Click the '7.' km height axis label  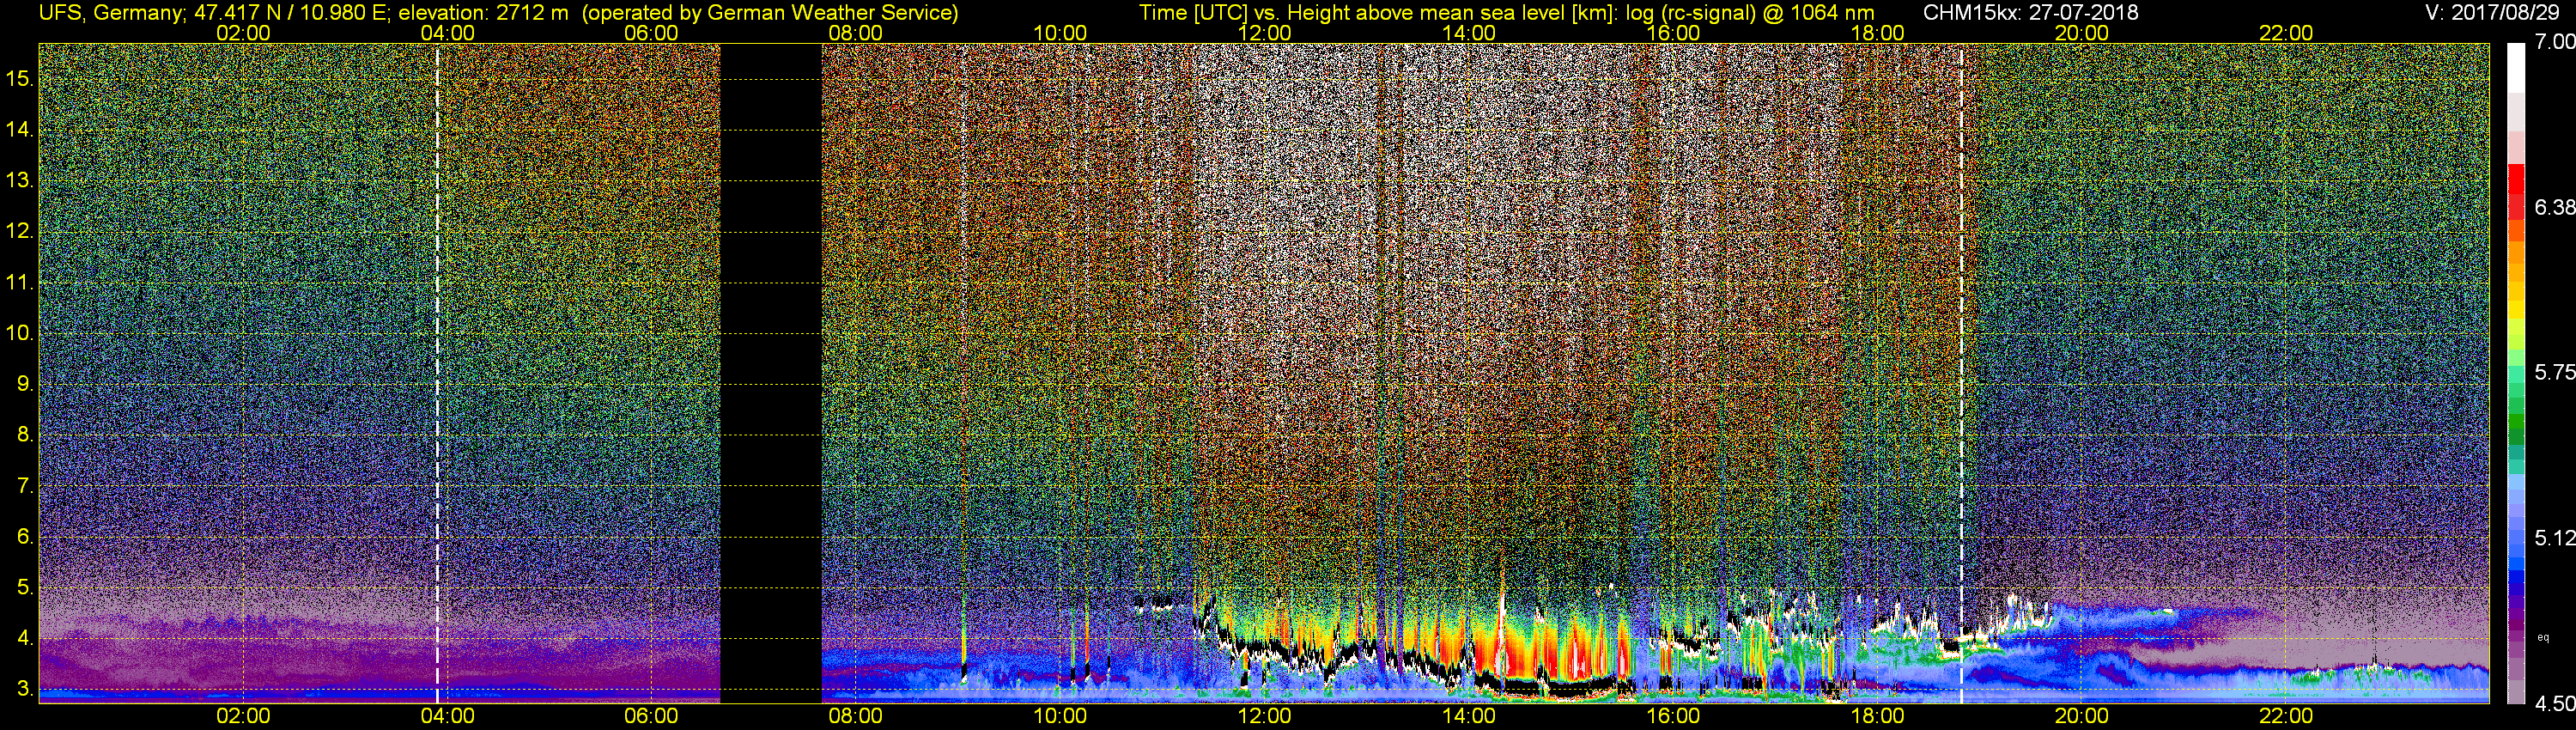point(26,486)
